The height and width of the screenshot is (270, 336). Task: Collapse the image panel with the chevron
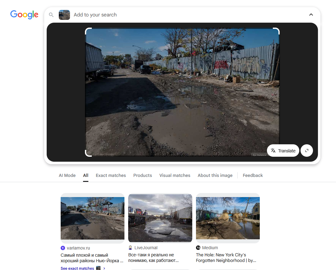311,15
